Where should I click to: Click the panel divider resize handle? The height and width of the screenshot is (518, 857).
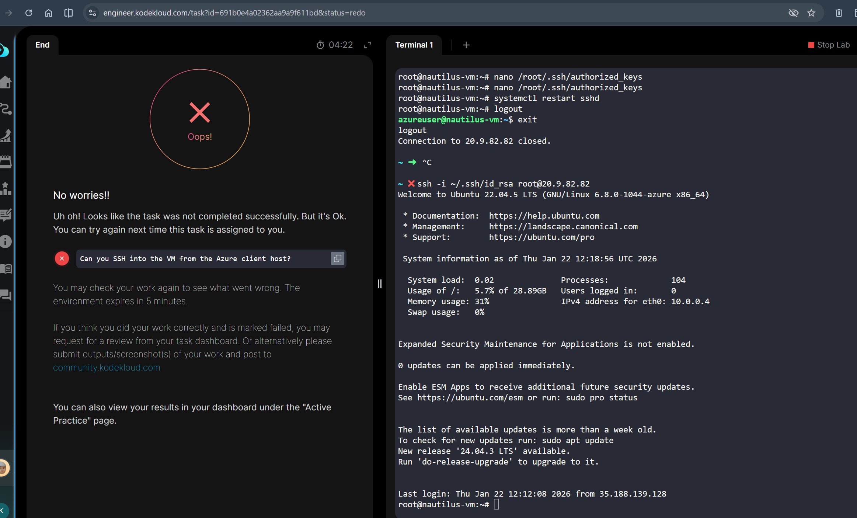[x=380, y=284]
